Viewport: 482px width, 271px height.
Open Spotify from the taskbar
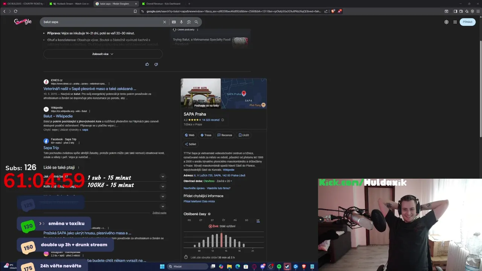279,266
